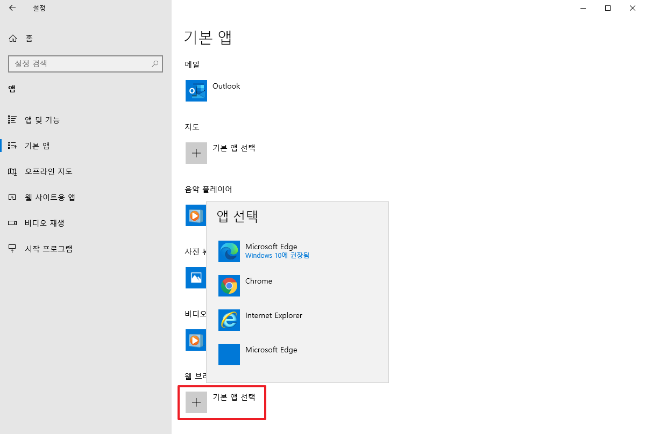
Task: Open 앱 및 기능 settings page
Action: [x=42, y=120]
